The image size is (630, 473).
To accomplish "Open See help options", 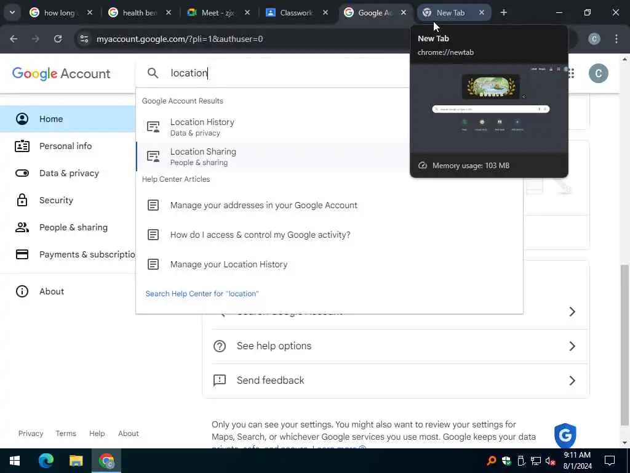I will (x=396, y=346).
